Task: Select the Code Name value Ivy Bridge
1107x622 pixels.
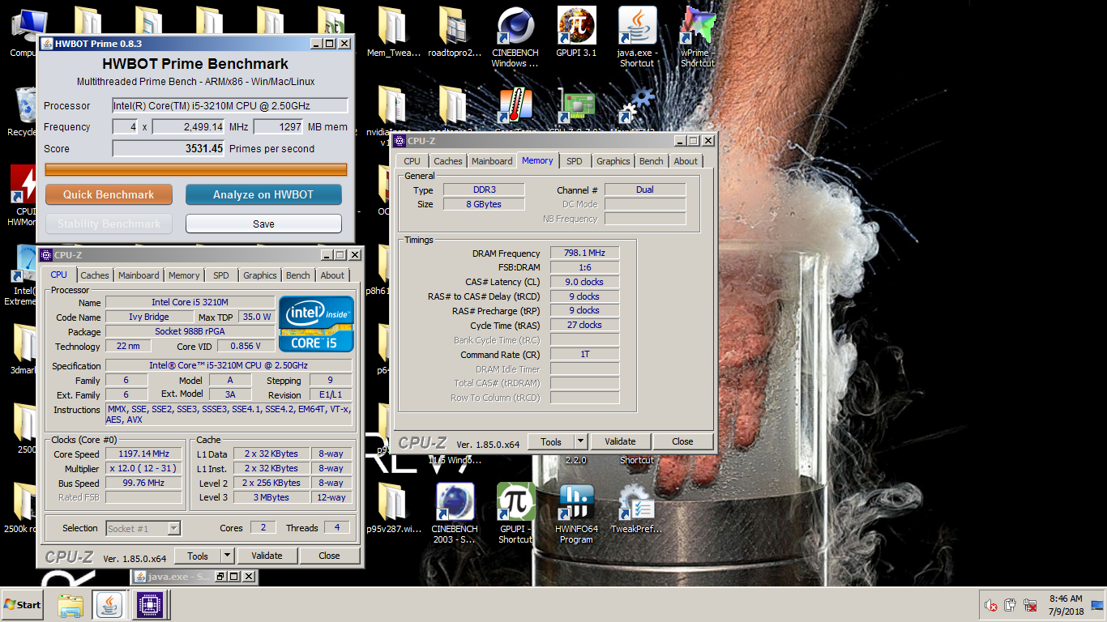Action: coord(149,317)
